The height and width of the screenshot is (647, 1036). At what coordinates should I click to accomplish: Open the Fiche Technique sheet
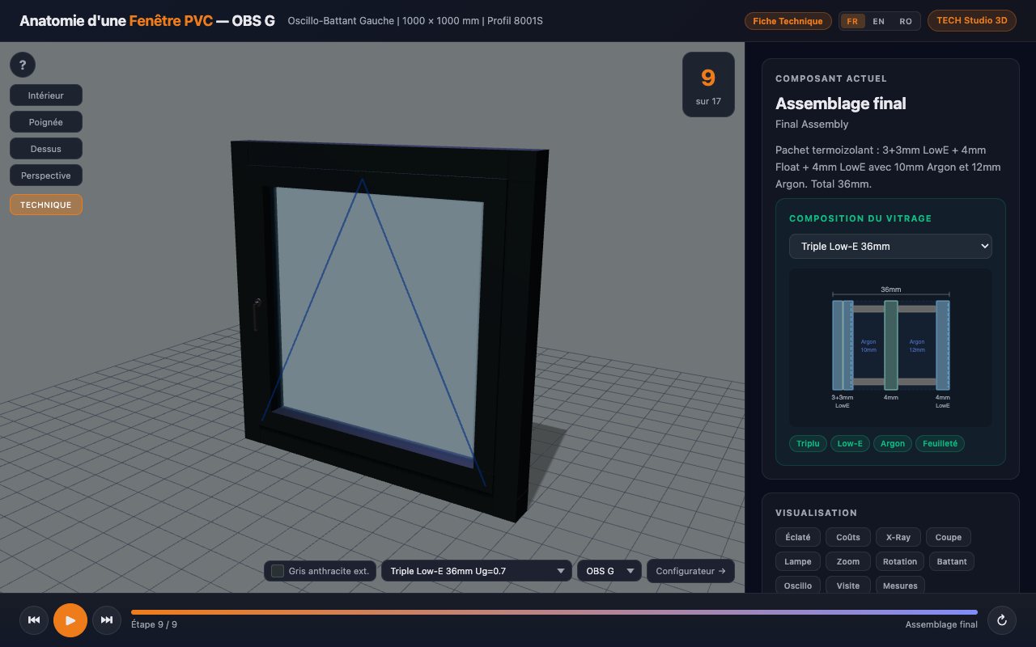click(788, 21)
